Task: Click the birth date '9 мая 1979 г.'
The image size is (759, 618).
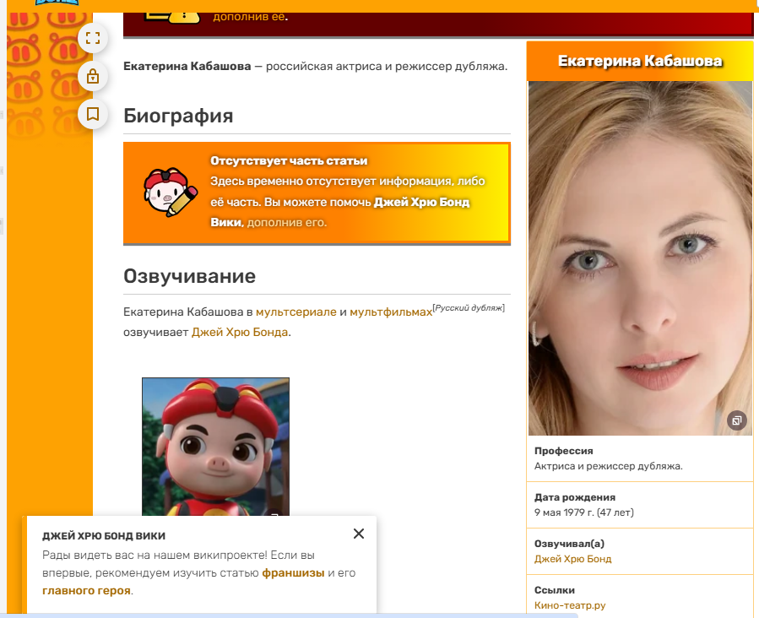Action: (564, 512)
